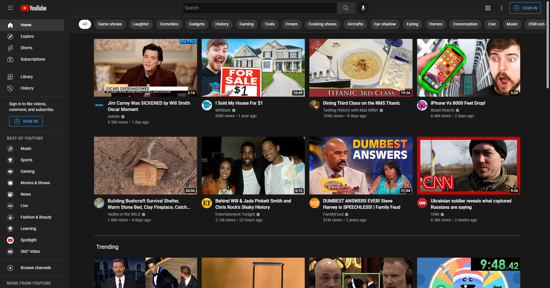
Task: Open the Music icon under Best of YouTube
Action: pos(10,149)
